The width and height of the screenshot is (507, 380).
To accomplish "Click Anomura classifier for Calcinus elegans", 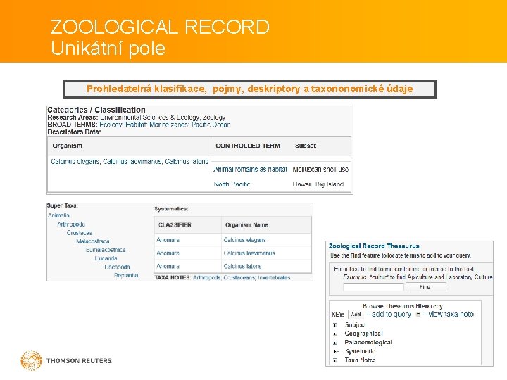I will pos(168,240).
